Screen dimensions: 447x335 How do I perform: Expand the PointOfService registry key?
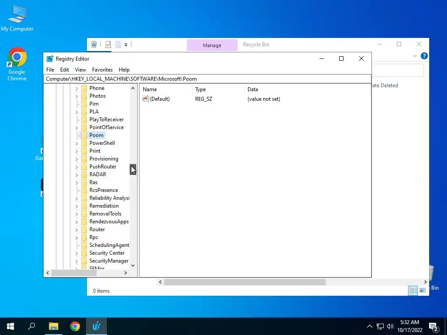click(x=76, y=128)
